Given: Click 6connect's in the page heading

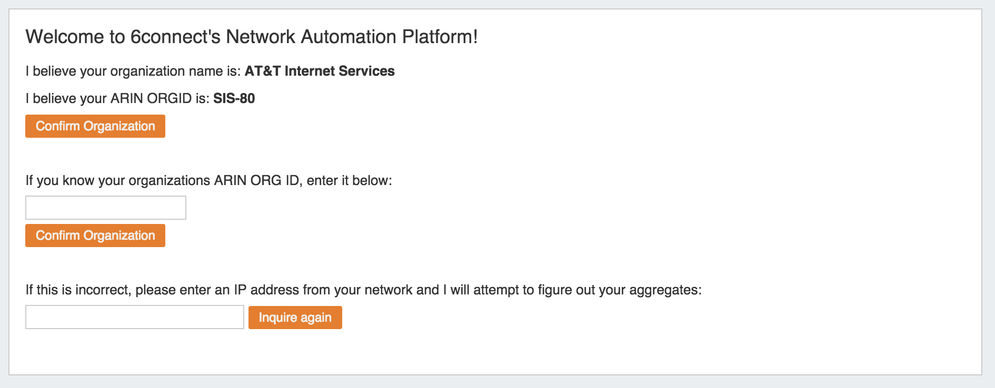Looking at the screenshot, I should 175,37.
